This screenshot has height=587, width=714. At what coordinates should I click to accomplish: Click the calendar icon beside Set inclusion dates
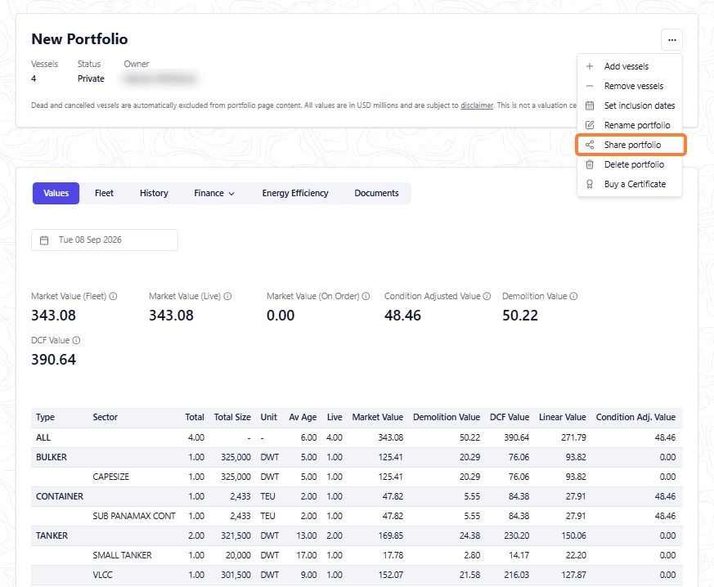click(590, 105)
